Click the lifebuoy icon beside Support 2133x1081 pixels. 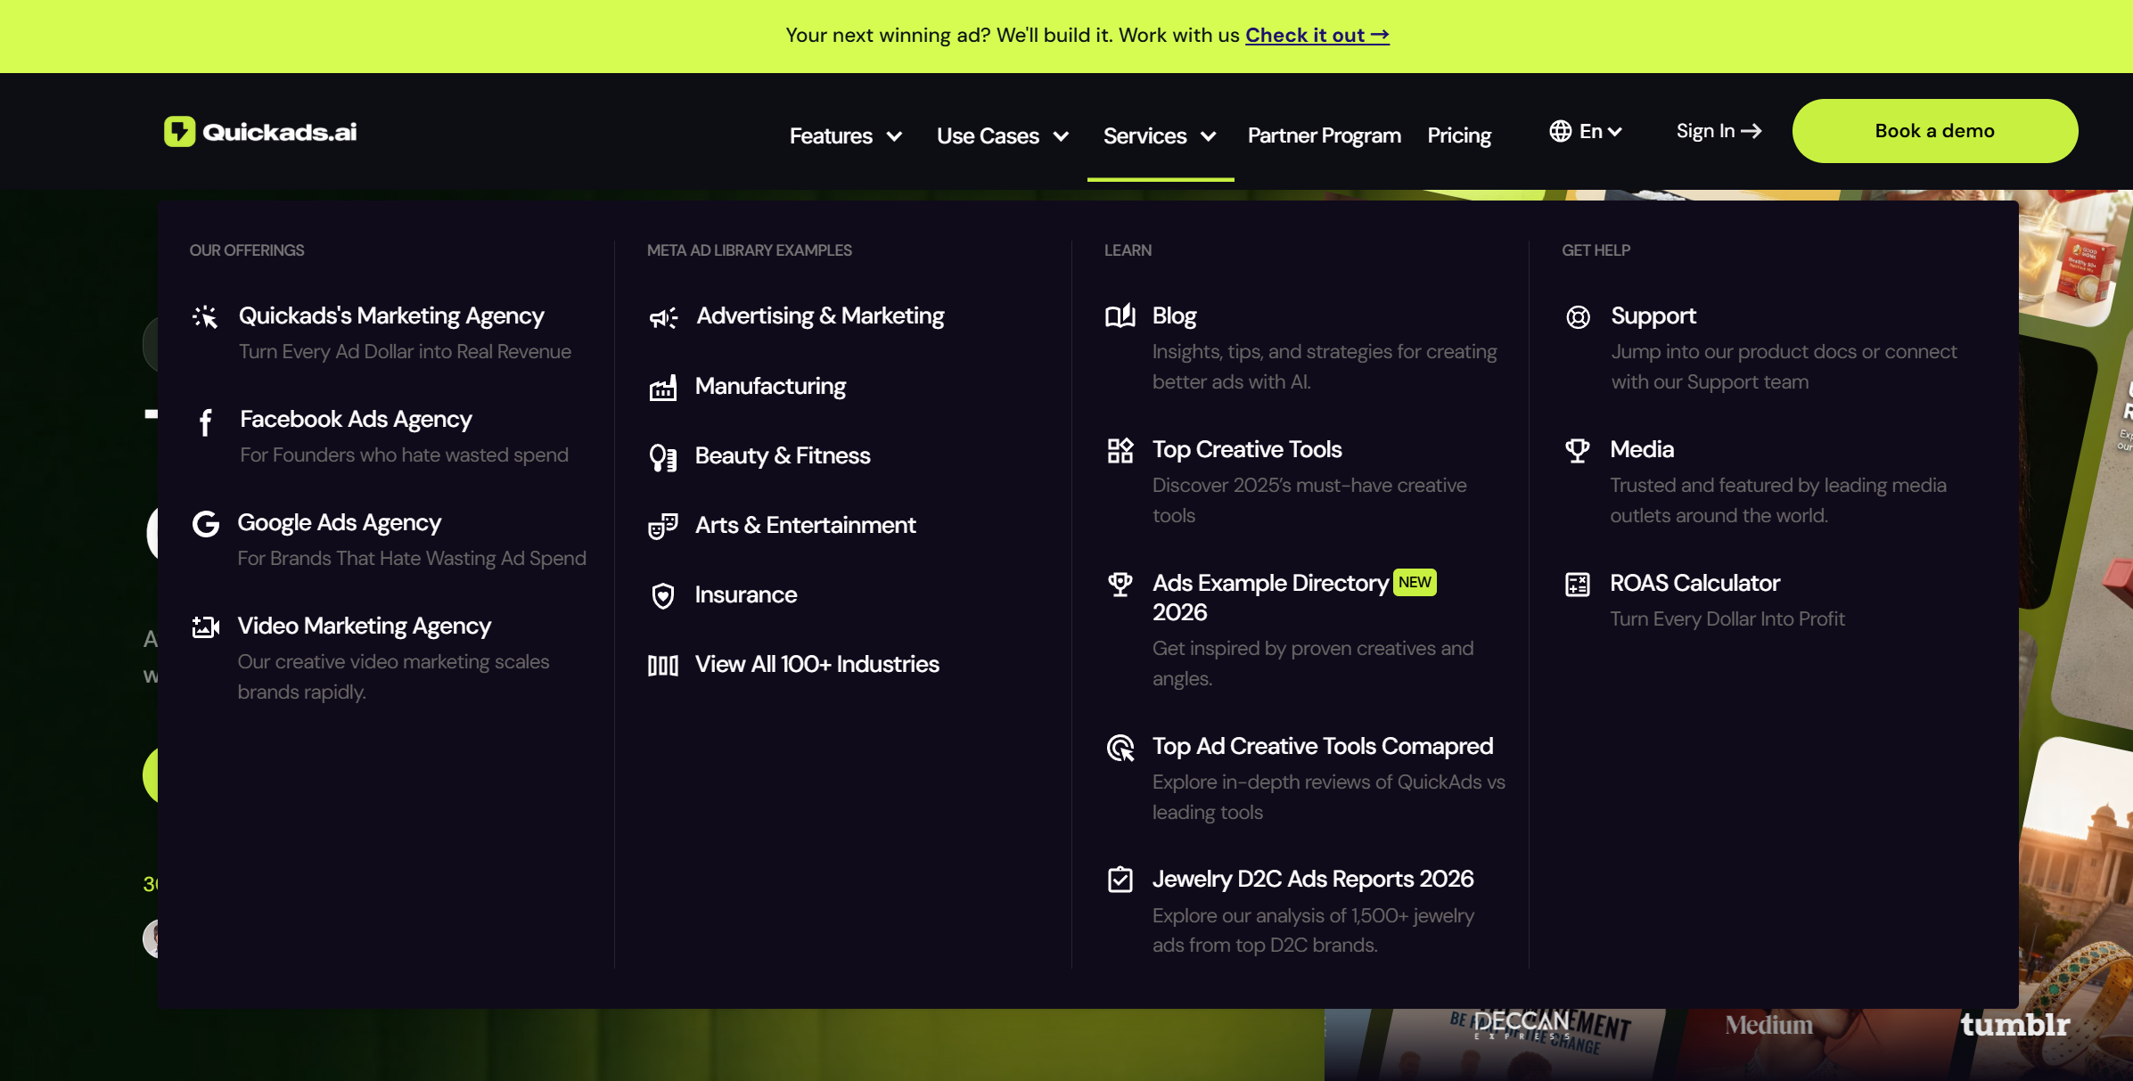1578,316
